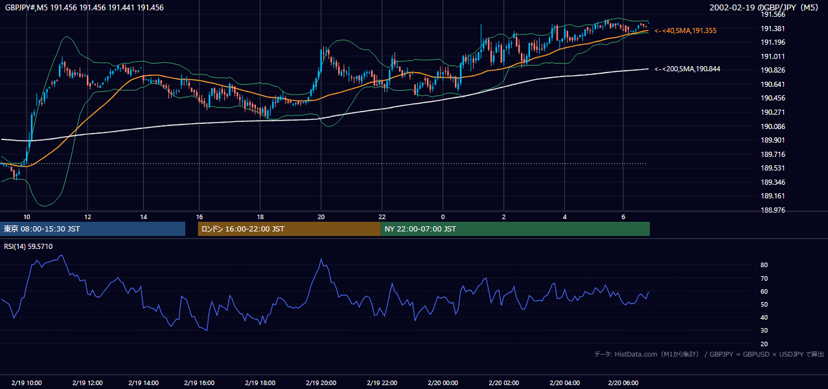Click the 2002-02-19 GBP/JPY (M5) chart title
This screenshot has width=828, height=389.
[765, 8]
